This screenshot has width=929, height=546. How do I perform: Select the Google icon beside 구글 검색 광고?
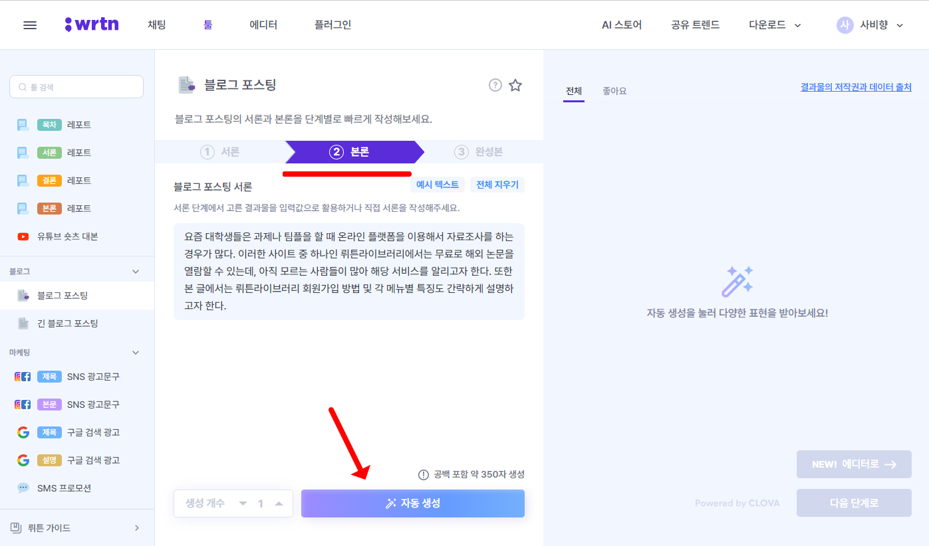(23, 432)
